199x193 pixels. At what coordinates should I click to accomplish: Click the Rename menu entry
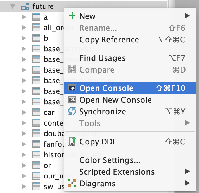coord(98,28)
